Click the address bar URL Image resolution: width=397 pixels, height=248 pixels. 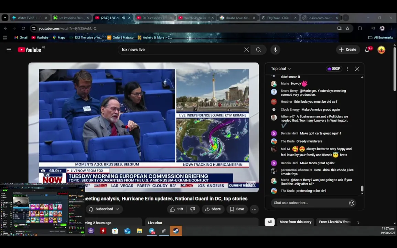[68, 28]
